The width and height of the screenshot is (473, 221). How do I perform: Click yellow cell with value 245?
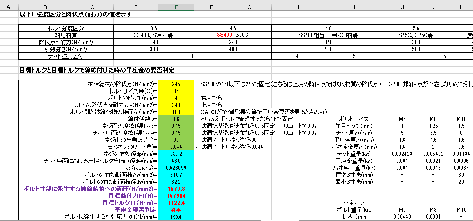click(x=176, y=84)
